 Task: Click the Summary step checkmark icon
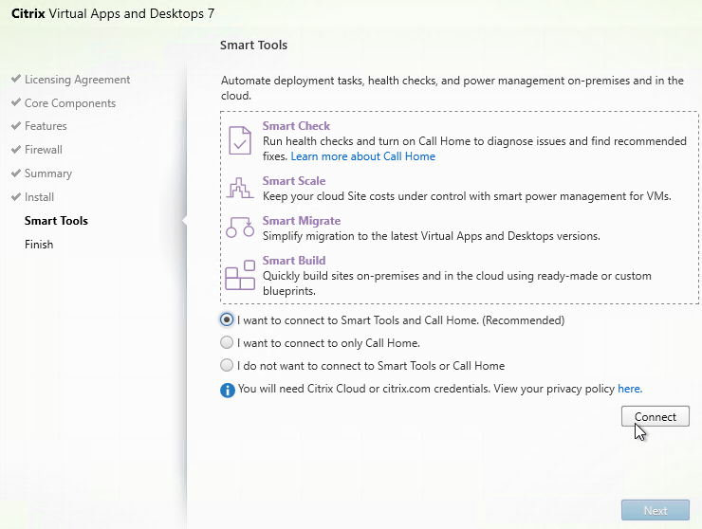(x=16, y=173)
